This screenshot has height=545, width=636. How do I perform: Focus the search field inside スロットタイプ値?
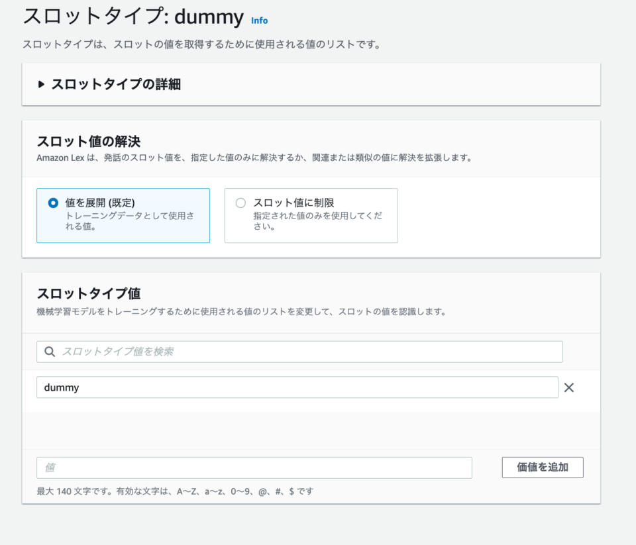(298, 351)
